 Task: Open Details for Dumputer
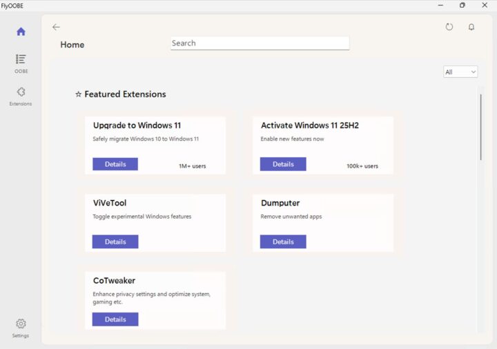[283, 241]
